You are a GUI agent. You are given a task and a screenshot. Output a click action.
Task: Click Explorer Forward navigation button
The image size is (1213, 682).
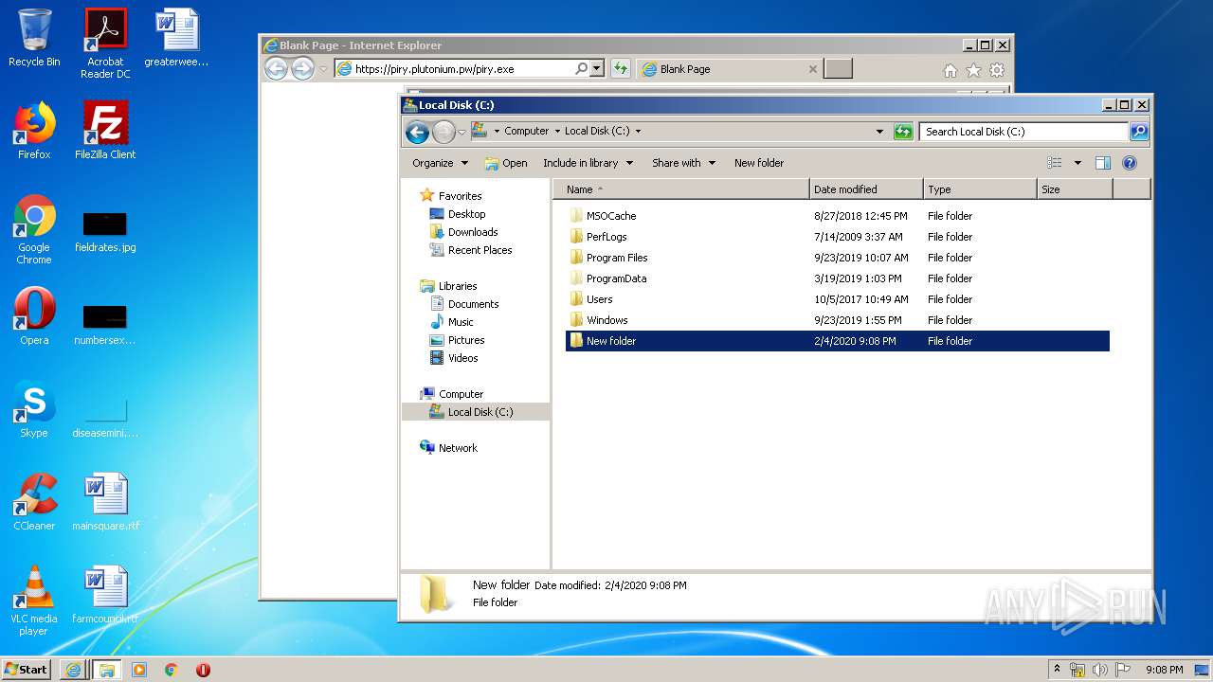click(444, 133)
